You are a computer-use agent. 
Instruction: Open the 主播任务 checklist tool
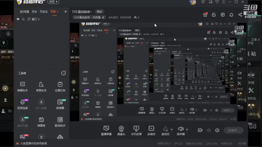60,87
